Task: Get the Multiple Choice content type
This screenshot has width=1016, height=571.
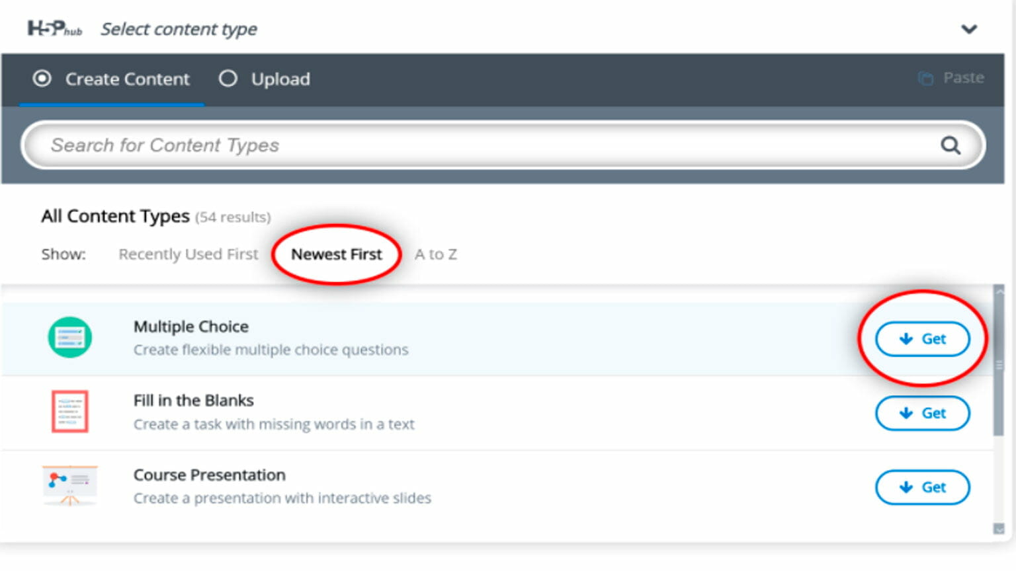Action: 923,339
